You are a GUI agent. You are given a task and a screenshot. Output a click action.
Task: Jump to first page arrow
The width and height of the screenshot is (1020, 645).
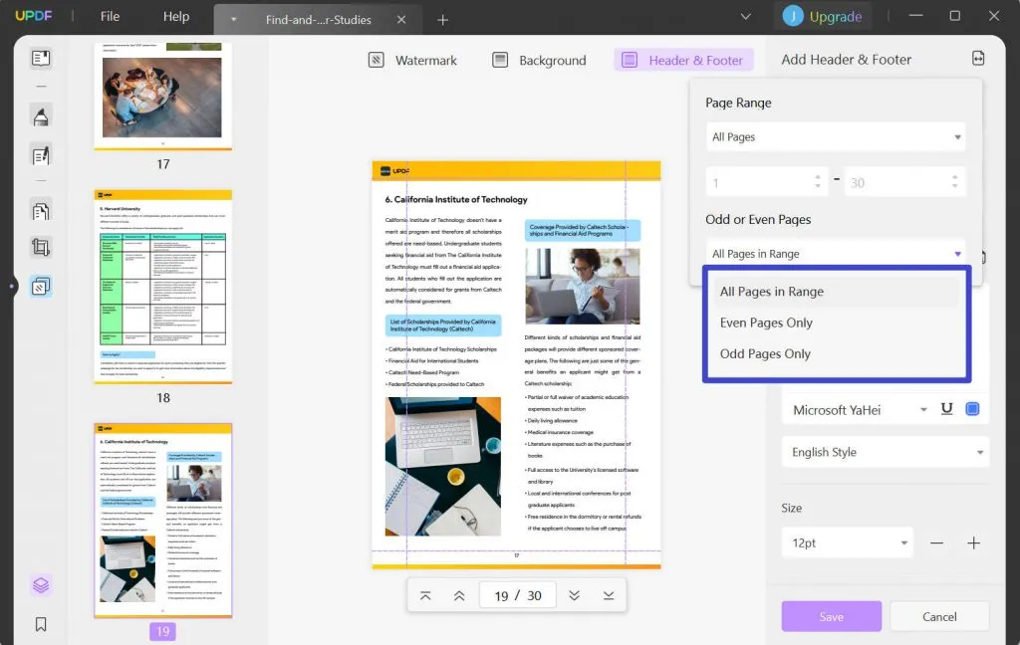pos(425,595)
